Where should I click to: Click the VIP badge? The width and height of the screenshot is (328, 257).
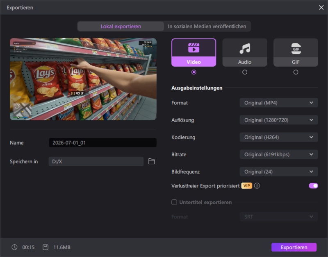(247, 186)
